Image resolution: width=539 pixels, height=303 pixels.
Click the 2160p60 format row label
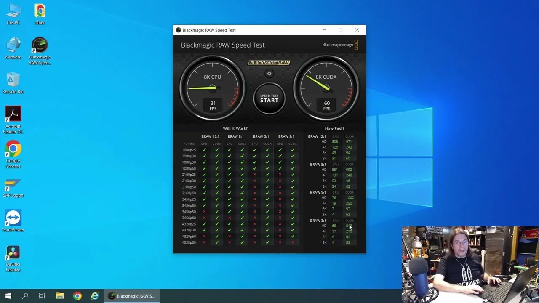(189, 193)
